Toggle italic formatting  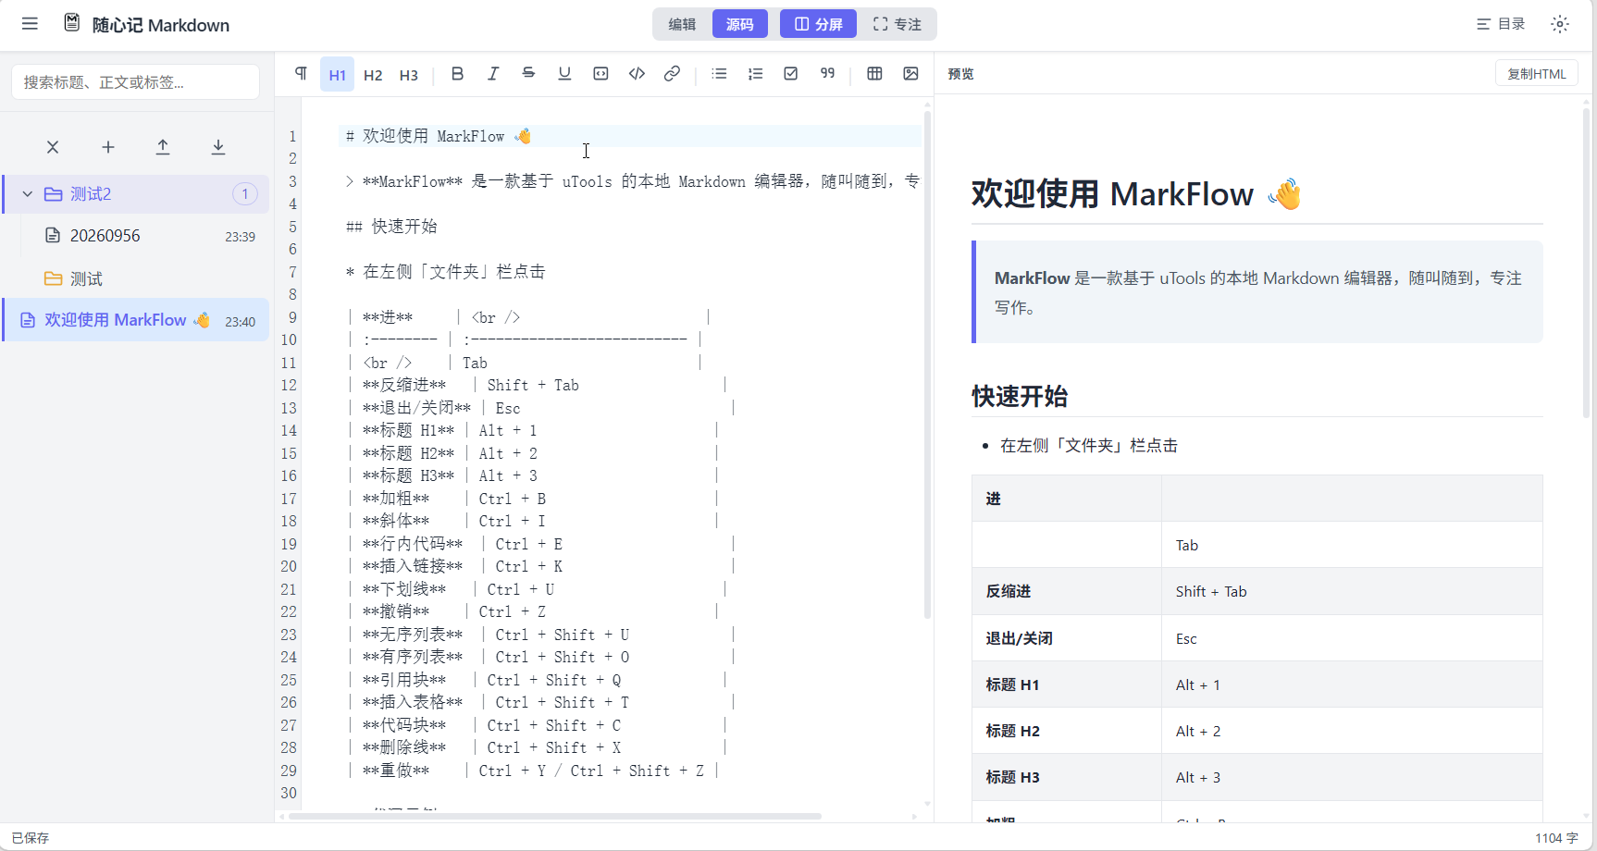493,74
